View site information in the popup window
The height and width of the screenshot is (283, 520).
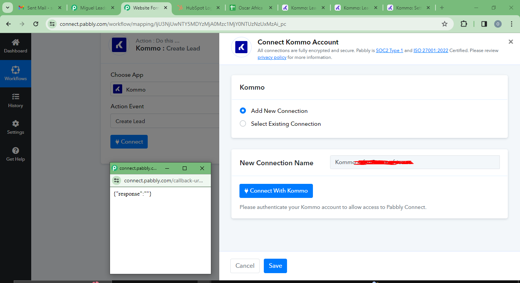tap(116, 180)
